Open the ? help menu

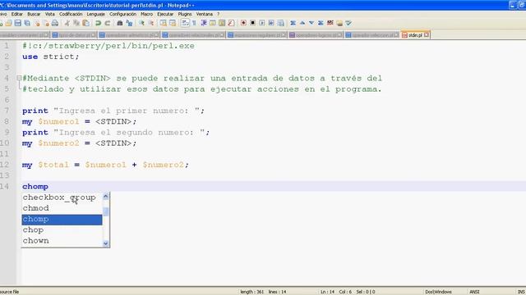218,14
